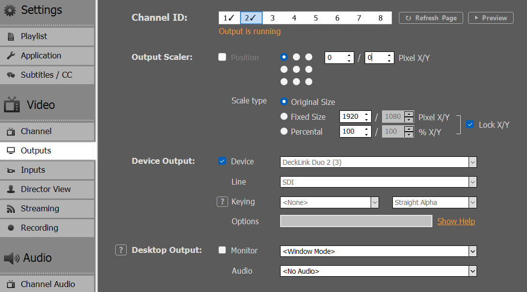This screenshot has height=292, width=527.
Task: Open the Straight Alpha dropdown
Action: [x=434, y=202]
